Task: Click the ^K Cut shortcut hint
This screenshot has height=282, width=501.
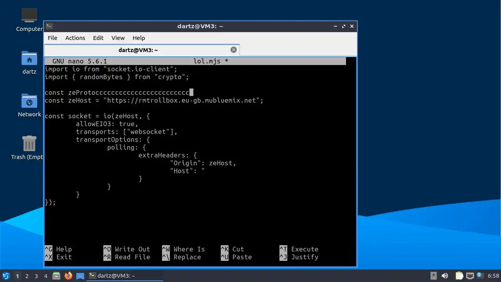Action: [232, 249]
